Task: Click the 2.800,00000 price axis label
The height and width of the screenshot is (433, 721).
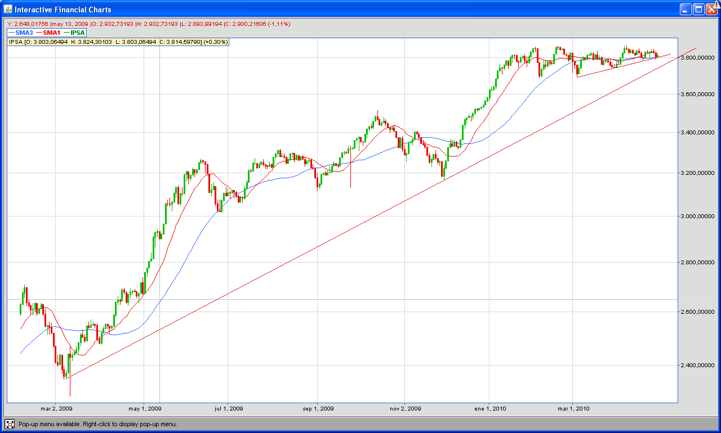Action: (x=697, y=262)
